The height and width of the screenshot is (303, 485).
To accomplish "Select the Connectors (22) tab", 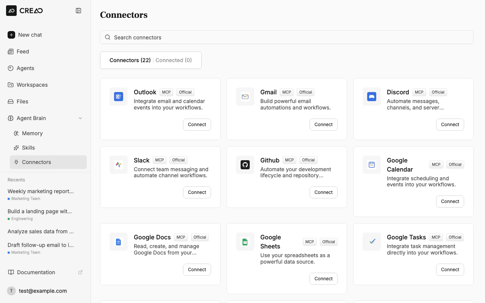I will [x=130, y=60].
